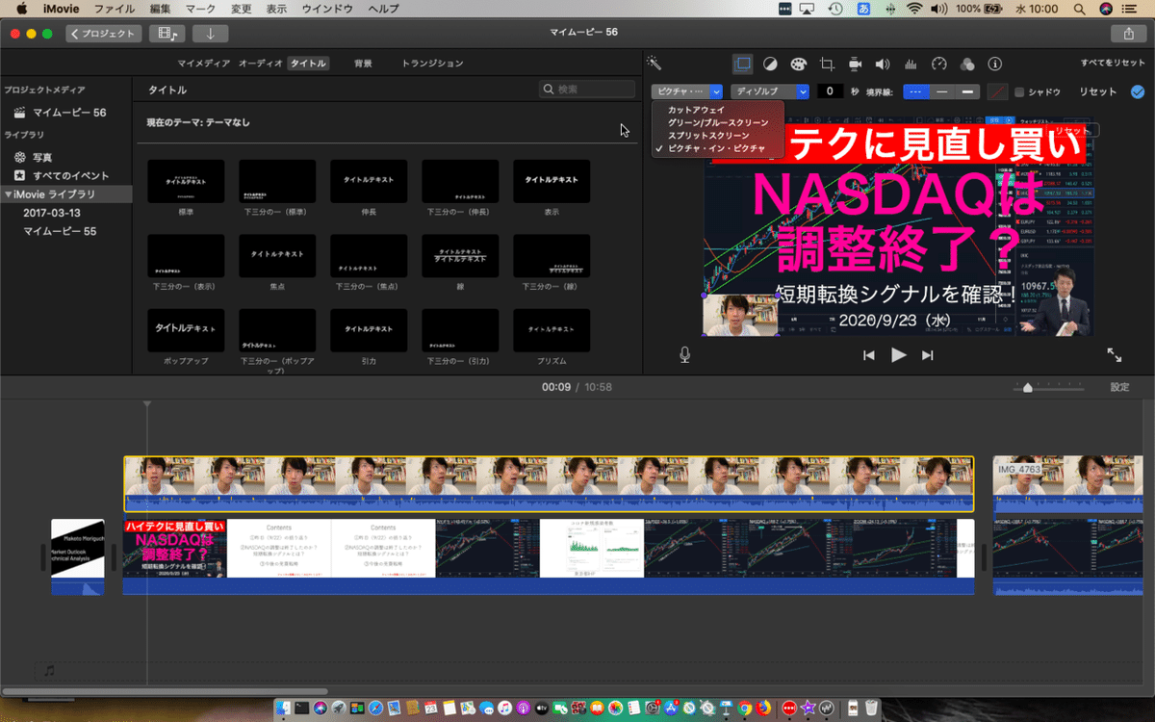
Task: Open clip filter and audio effects tool
Action: click(x=967, y=64)
